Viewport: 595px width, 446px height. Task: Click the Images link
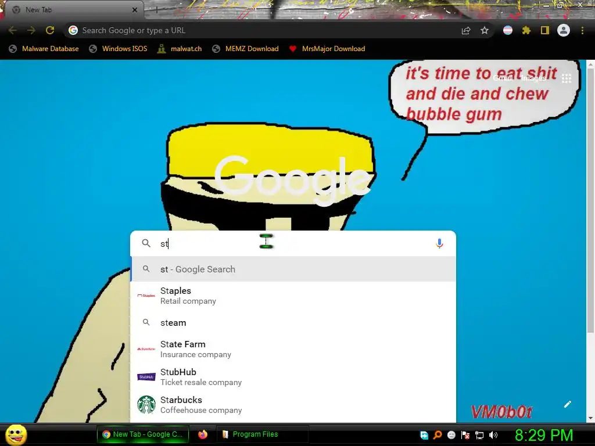[533, 78]
